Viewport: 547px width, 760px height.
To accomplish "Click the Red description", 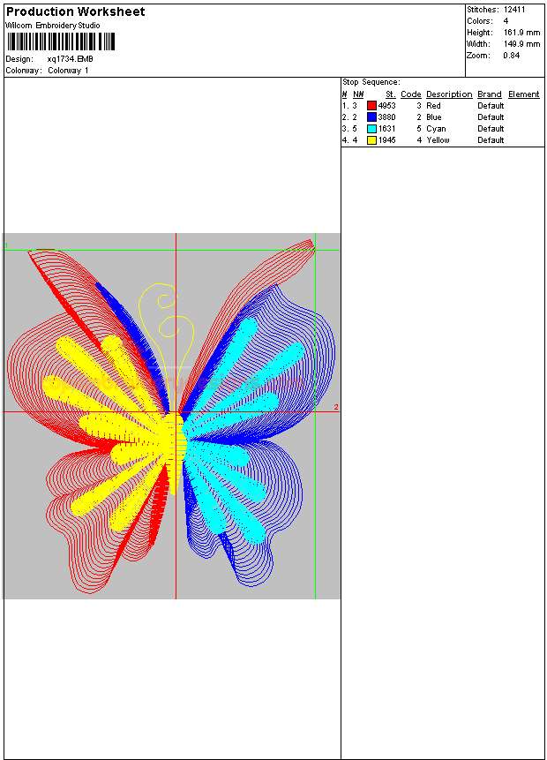I will click(433, 106).
